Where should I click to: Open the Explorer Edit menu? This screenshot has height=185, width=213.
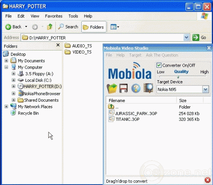pyautogui.click(x=21, y=16)
